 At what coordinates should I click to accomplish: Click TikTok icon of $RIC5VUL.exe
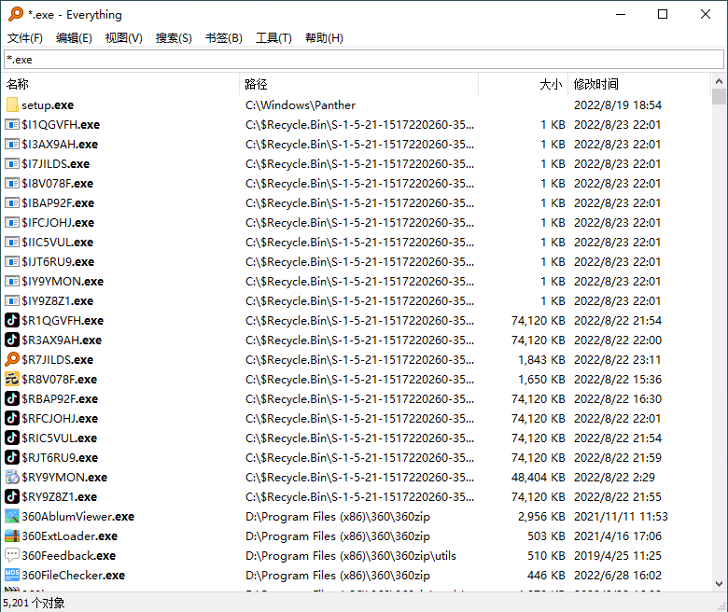click(12, 438)
